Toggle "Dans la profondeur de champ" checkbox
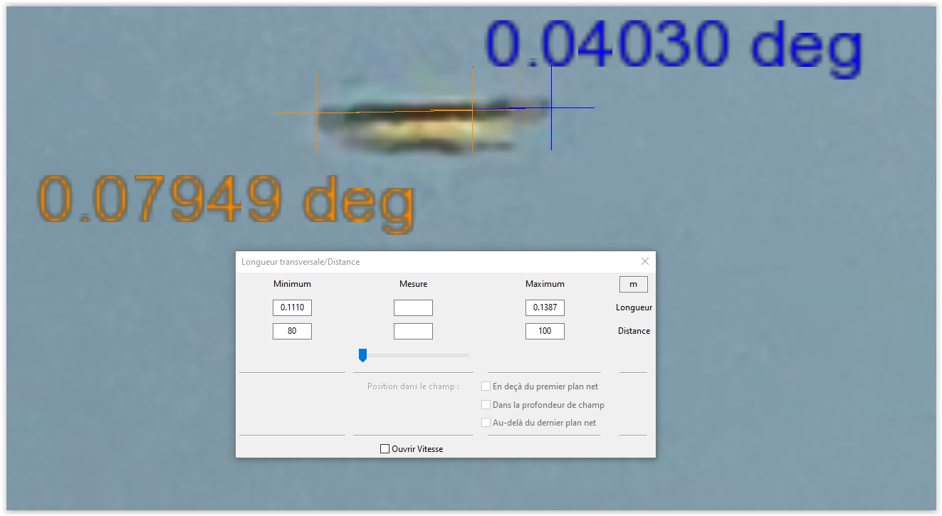Viewport: 942px width, 516px height. pyautogui.click(x=486, y=405)
